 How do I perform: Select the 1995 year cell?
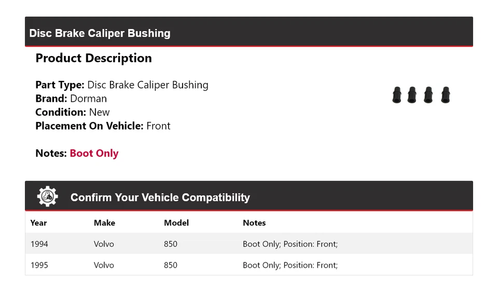[x=39, y=265]
